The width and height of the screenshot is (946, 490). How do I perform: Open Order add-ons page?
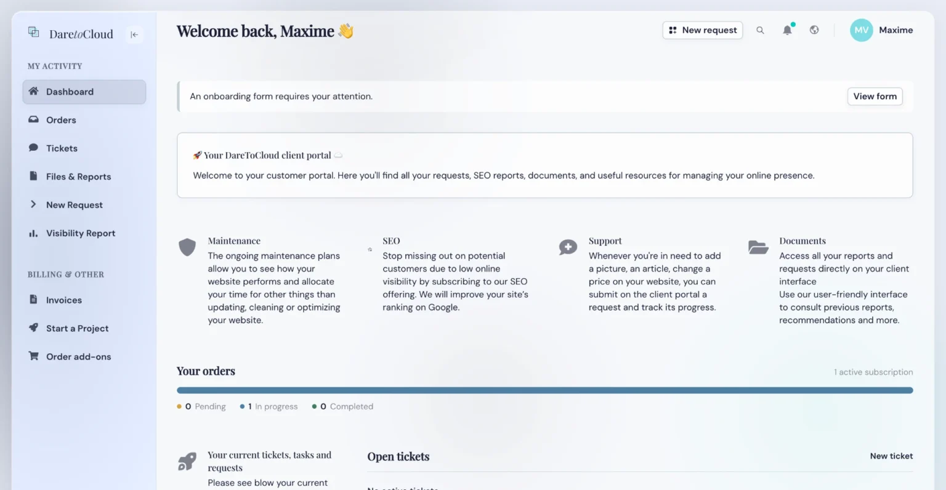(84, 357)
